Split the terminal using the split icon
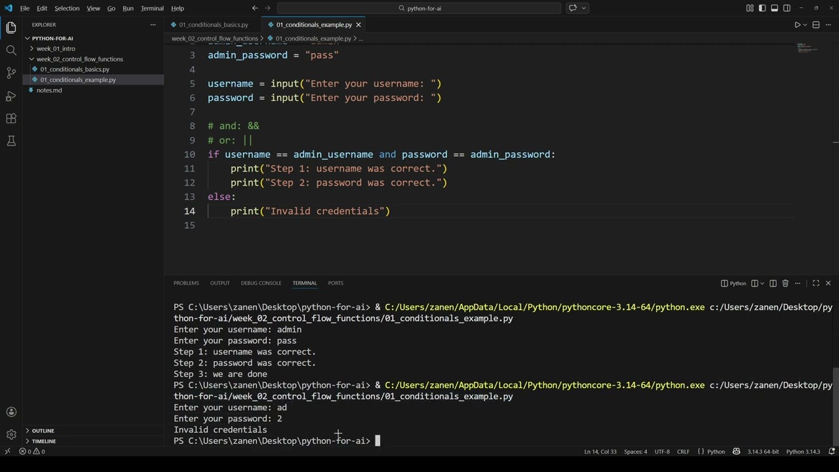Screen dimensions: 839x472 (773, 283)
